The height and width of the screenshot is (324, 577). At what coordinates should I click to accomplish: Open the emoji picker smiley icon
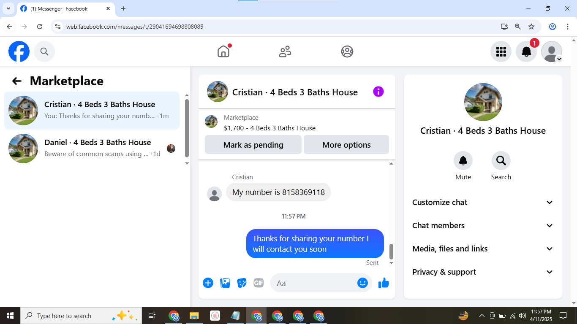pos(362,283)
